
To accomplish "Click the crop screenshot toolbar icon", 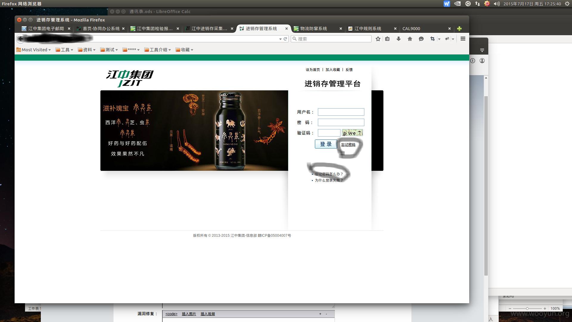I will 432,39.
